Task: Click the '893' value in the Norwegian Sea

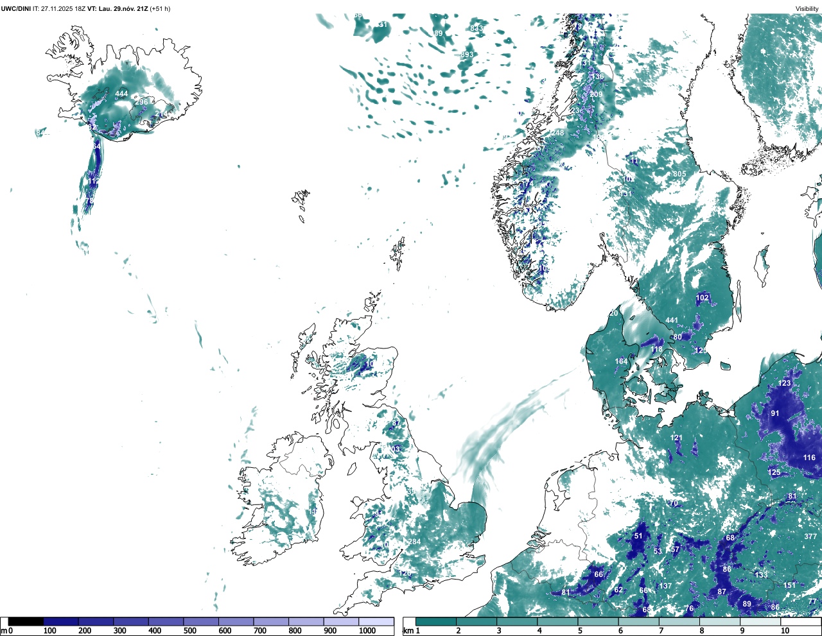Action: click(x=467, y=55)
